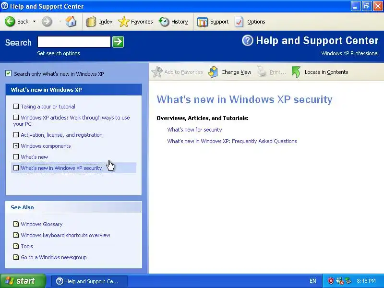Click the green Back arrow icon
384x288 pixels.
tap(10, 22)
